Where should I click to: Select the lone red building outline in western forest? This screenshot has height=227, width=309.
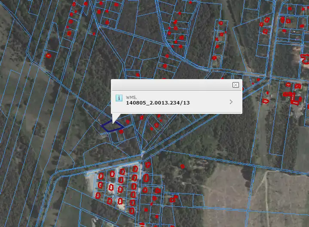[x=48, y=55]
